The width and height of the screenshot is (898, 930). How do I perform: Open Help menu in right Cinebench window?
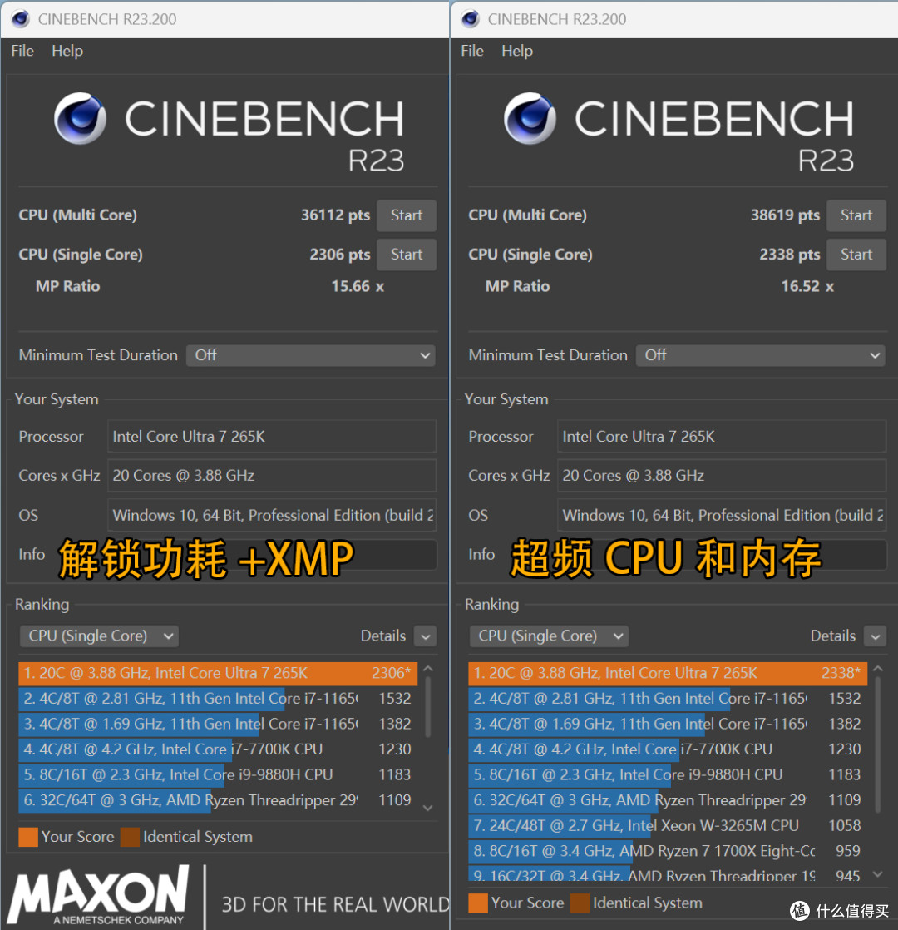point(517,51)
